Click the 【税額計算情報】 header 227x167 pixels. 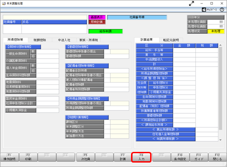pos(87,117)
